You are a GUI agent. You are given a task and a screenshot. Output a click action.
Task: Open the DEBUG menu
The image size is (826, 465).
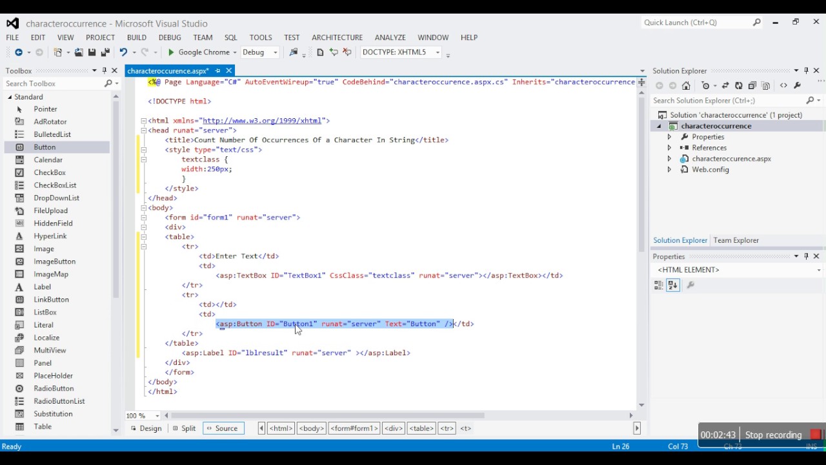coord(170,37)
